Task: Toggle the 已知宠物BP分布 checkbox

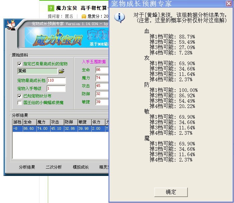Action: coord(19,96)
